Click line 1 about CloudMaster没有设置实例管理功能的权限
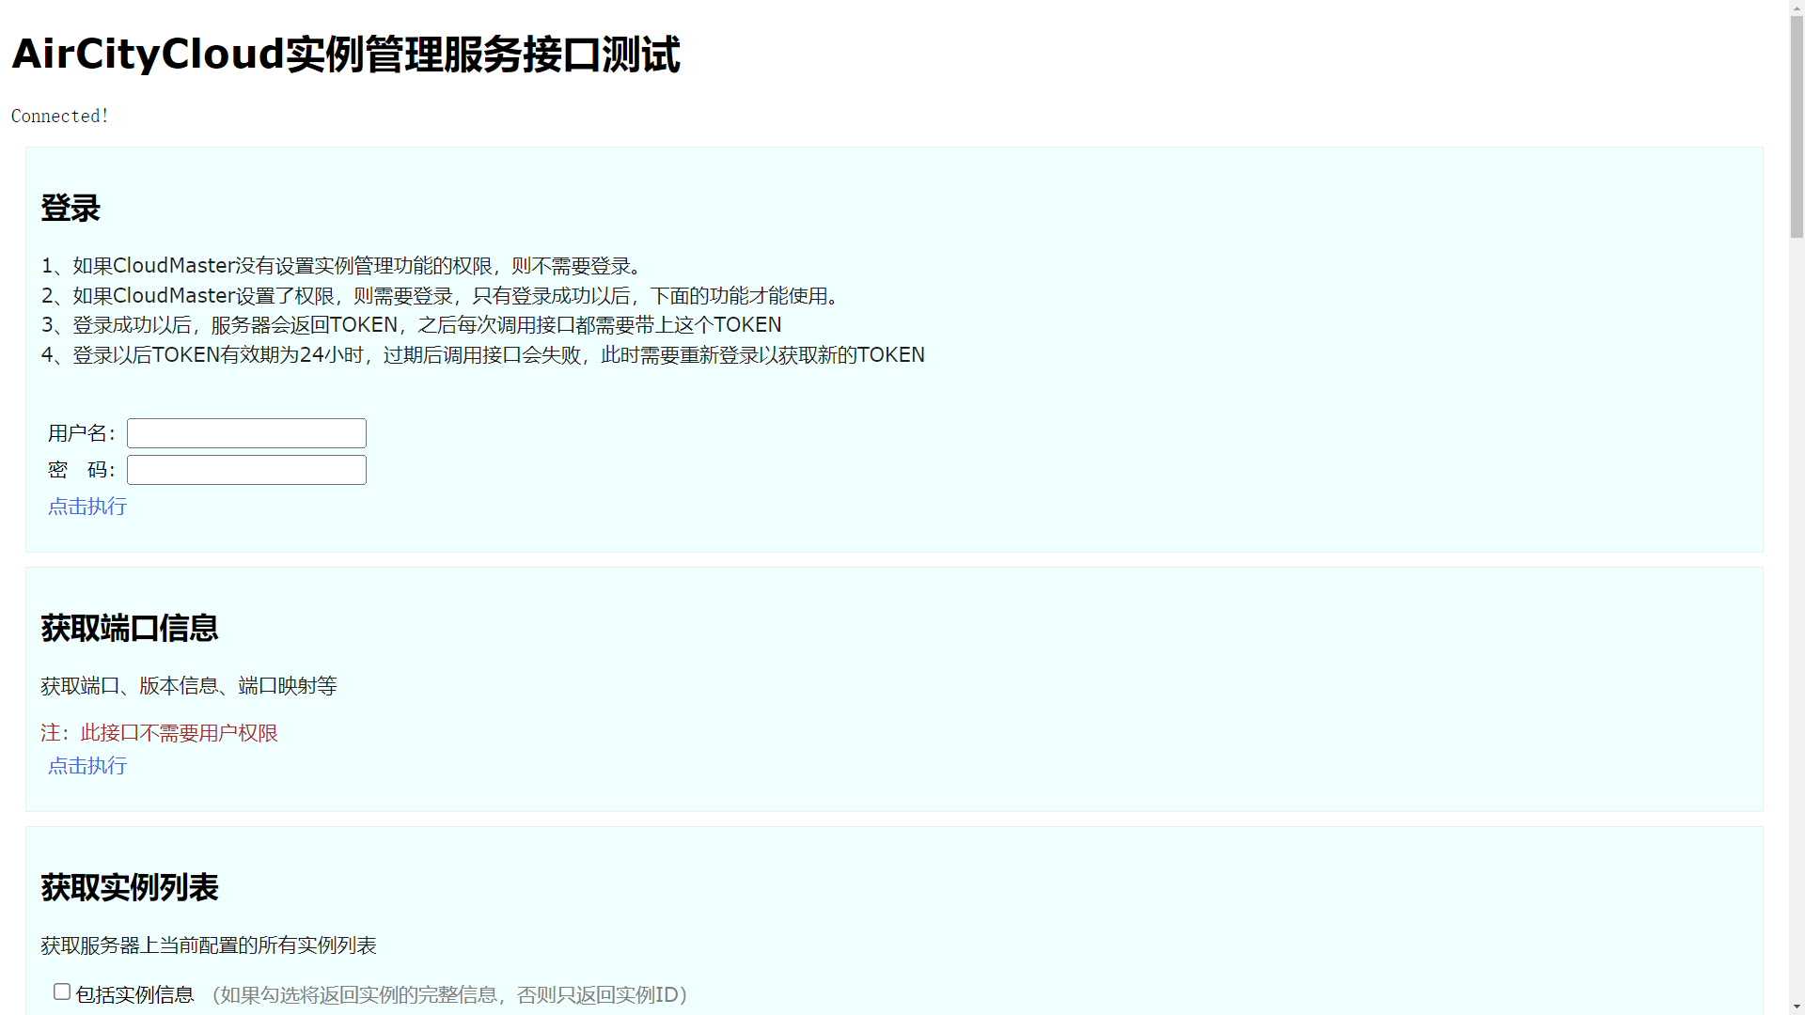 point(344,266)
